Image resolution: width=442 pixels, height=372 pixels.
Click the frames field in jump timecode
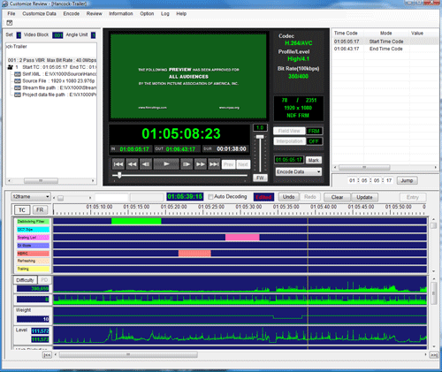point(389,180)
